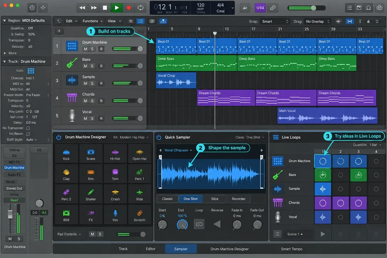Select the Classic sampler mode tab

(x=167, y=199)
